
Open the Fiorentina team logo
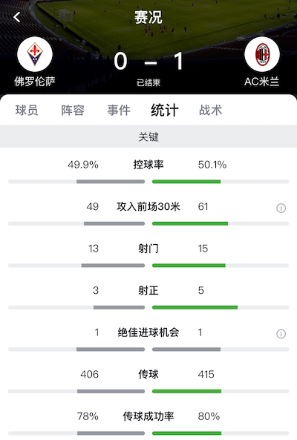tap(35, 54)
